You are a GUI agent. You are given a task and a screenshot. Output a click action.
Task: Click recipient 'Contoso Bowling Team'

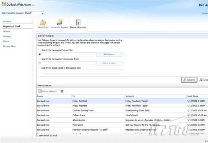click(83, 111)
